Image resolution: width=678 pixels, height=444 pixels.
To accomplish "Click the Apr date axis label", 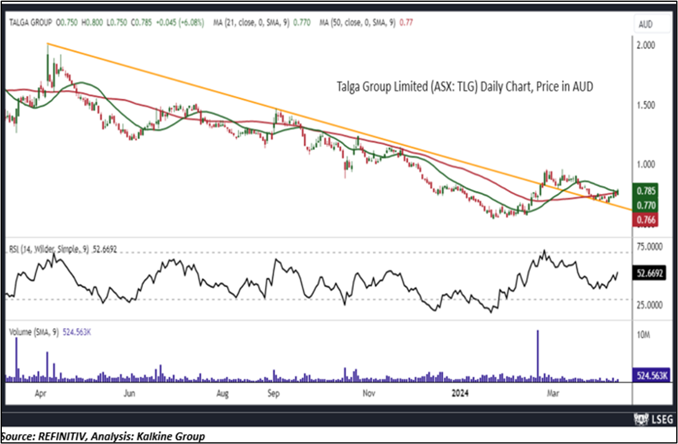I will (42, 394).
